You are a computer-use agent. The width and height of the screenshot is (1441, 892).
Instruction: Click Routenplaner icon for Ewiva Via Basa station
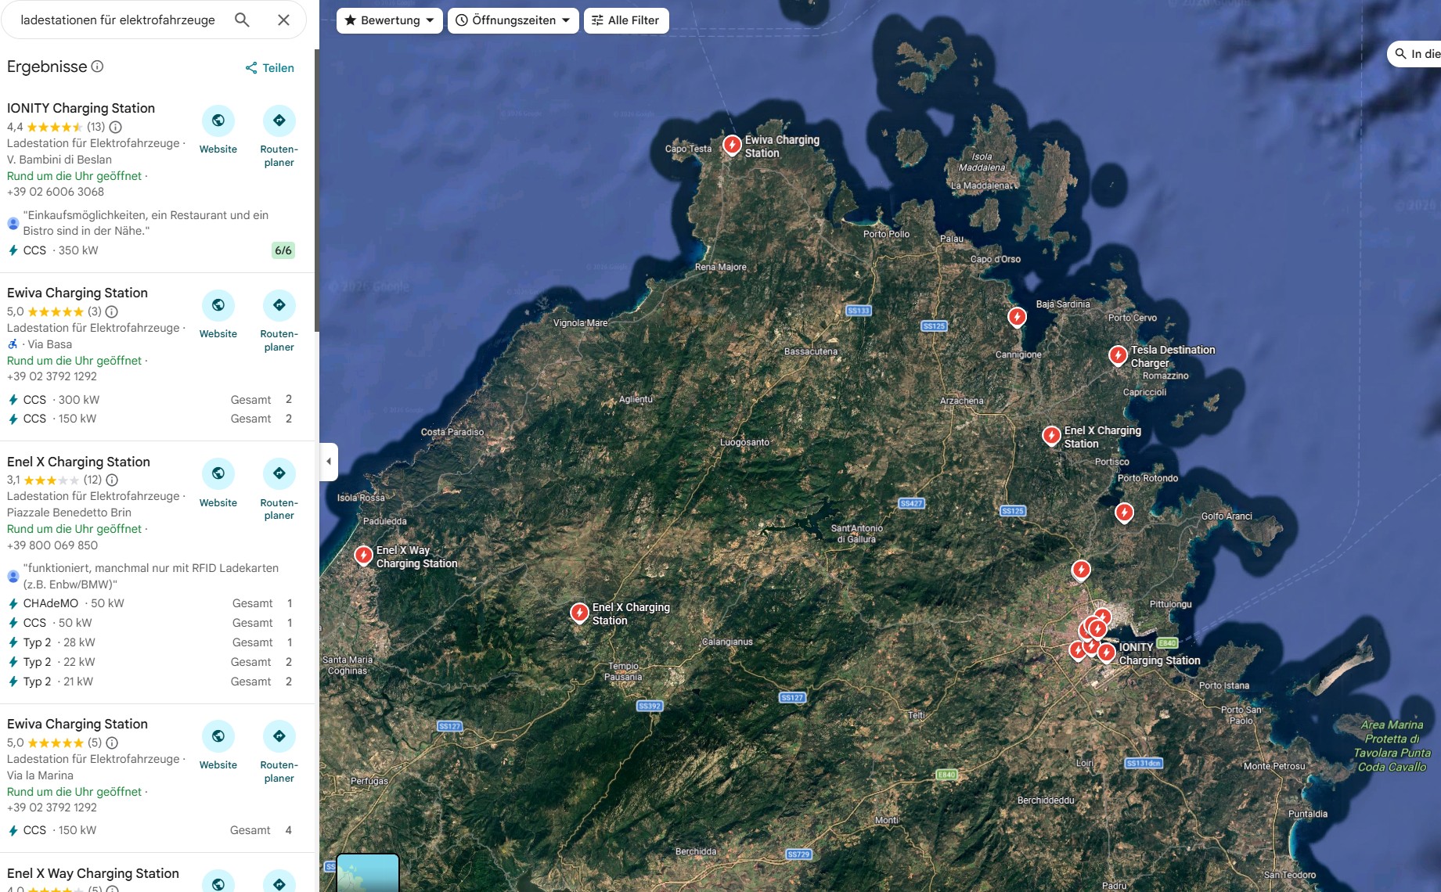(x=279, y=305)
